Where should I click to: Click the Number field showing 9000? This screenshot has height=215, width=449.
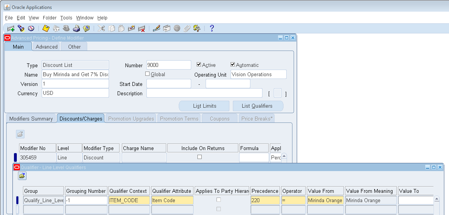click(169, 65)
